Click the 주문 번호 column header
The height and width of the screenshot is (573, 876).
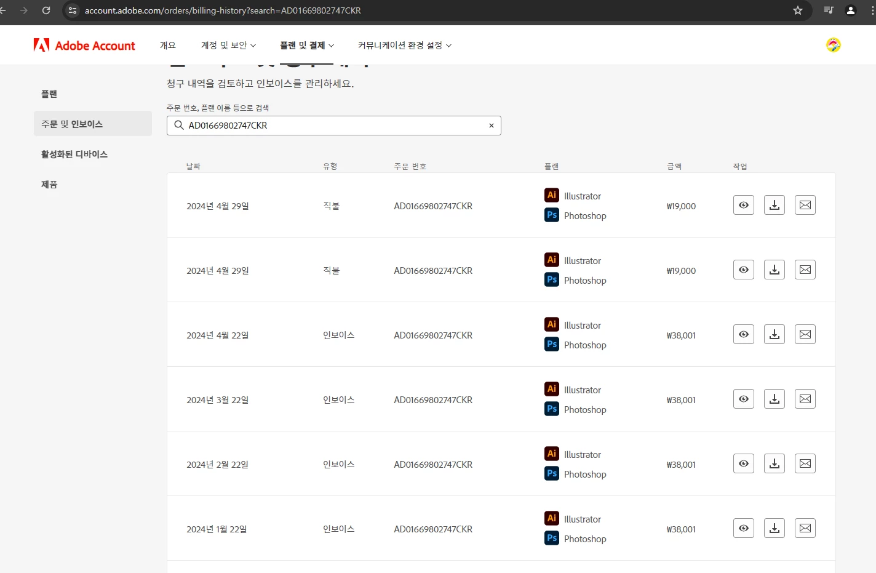[x=410, y=166]
